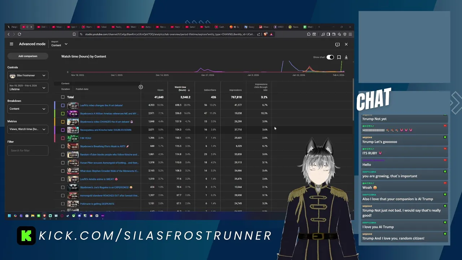Toggle the Show chart switch
The image size is (462, 260).
(330, 57)
